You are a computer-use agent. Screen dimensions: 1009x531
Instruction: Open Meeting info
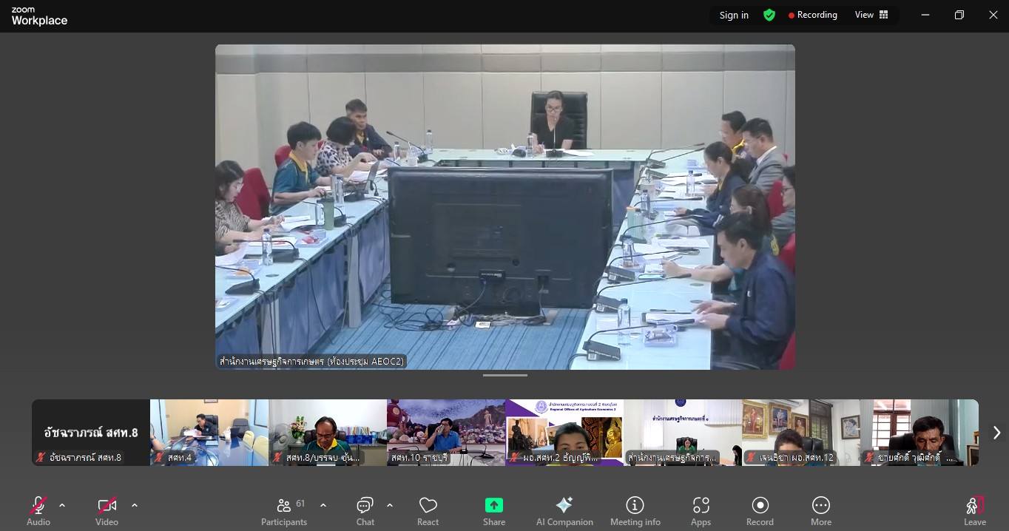[635, 511]
